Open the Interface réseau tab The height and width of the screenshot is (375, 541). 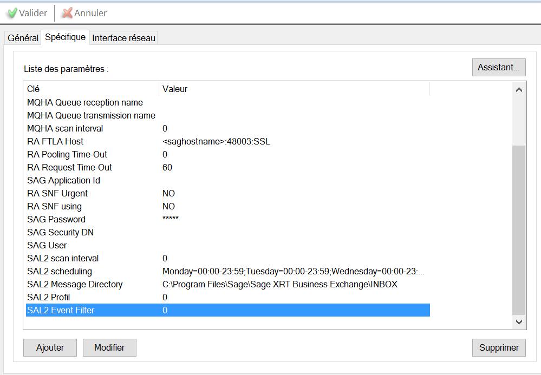coord(123,38)
